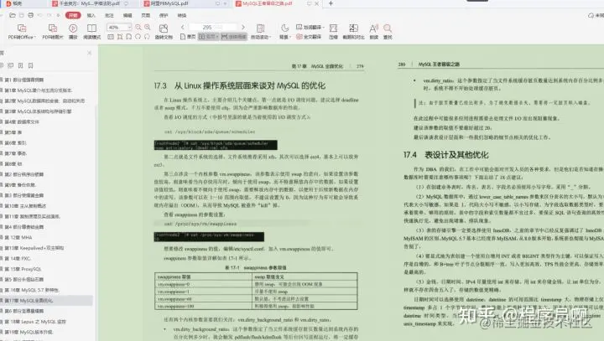The height and width of the screenshot is (341, 604).
Task: Select the 开始 ribbon tab
Action: tap(73, 15)
